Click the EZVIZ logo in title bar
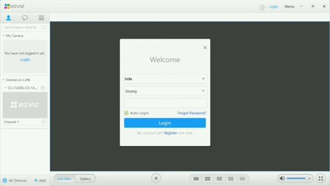 (x=14, y=6)
